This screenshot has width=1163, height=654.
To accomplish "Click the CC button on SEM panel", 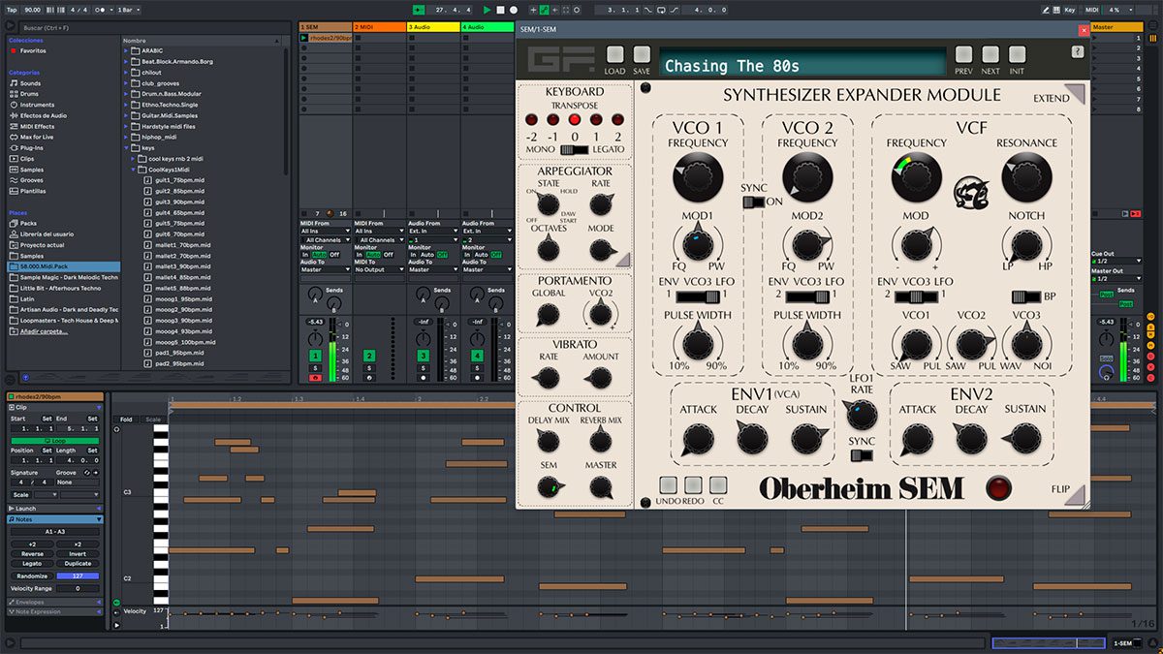I will 718,484.
